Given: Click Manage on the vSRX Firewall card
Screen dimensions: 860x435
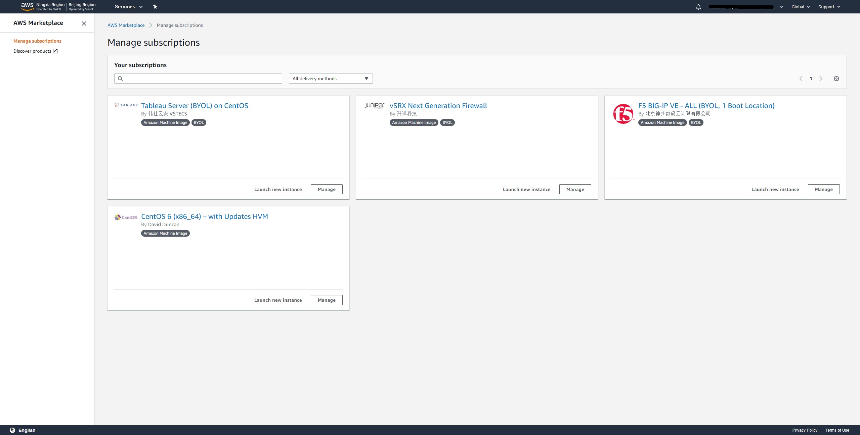Looking at the screenshot, I should (x=575, y=189).
